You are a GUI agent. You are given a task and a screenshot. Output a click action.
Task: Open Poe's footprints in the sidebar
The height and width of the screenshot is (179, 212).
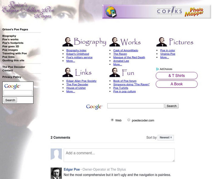click(x=13, y=43)
